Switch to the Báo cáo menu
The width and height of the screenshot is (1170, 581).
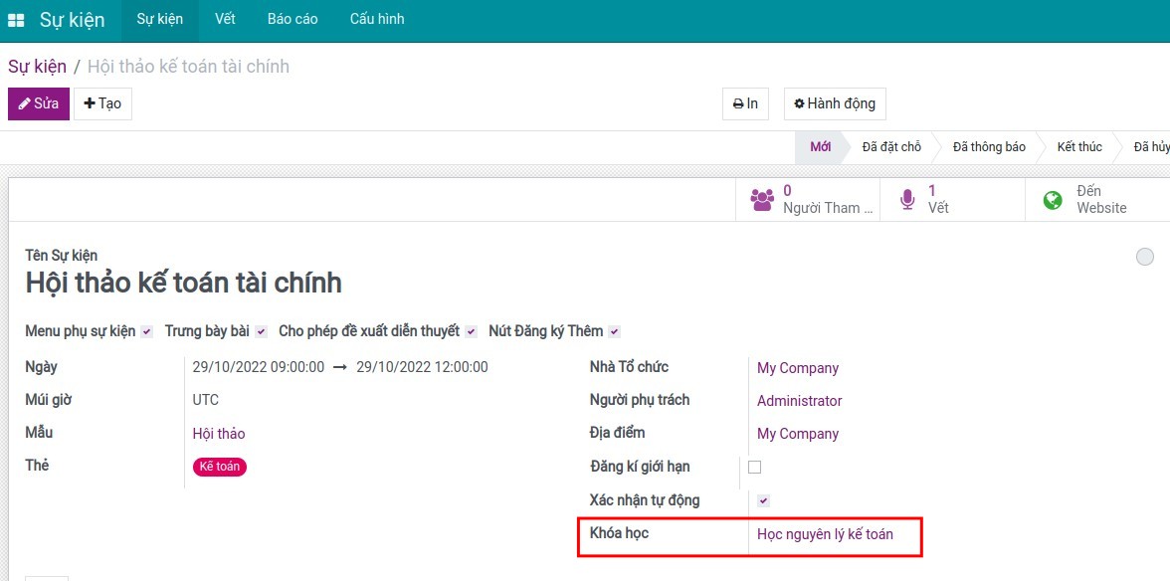point(292,19)
